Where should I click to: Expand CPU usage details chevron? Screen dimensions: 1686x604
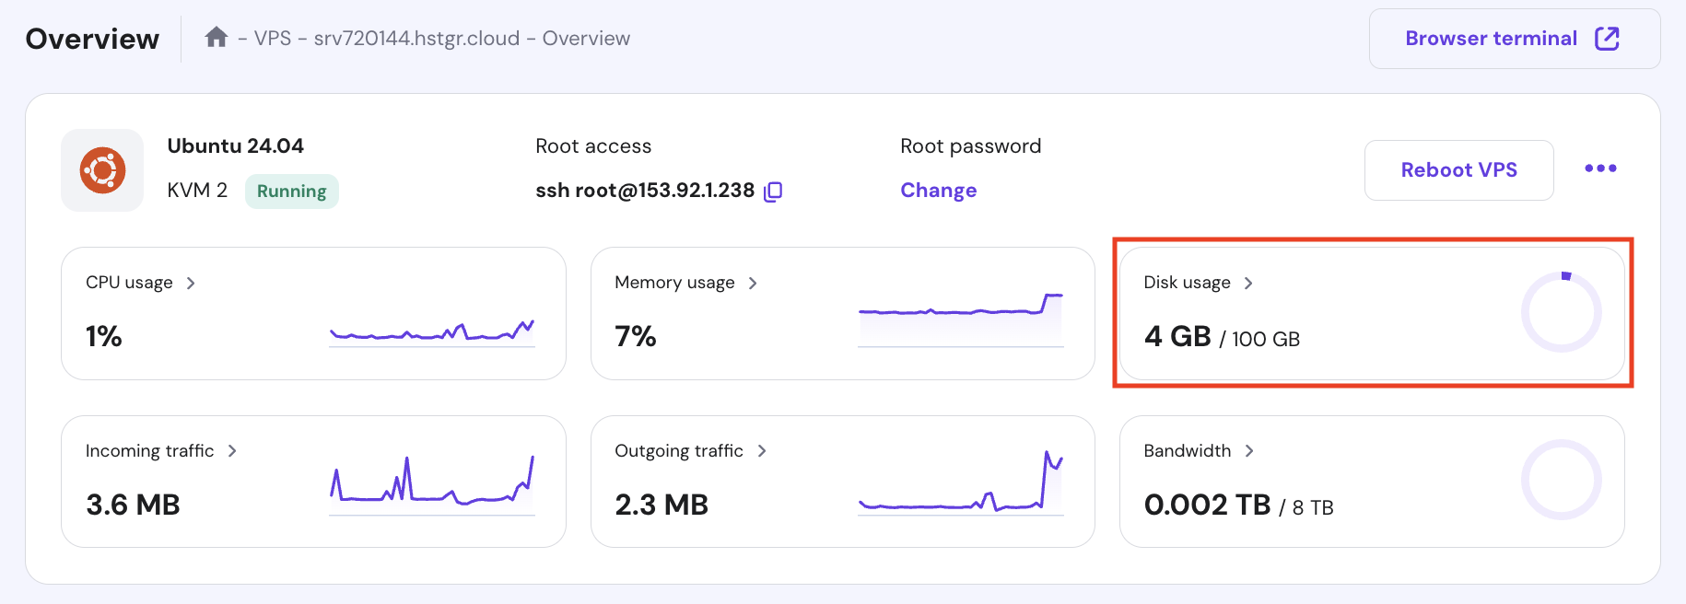point(191,283)
